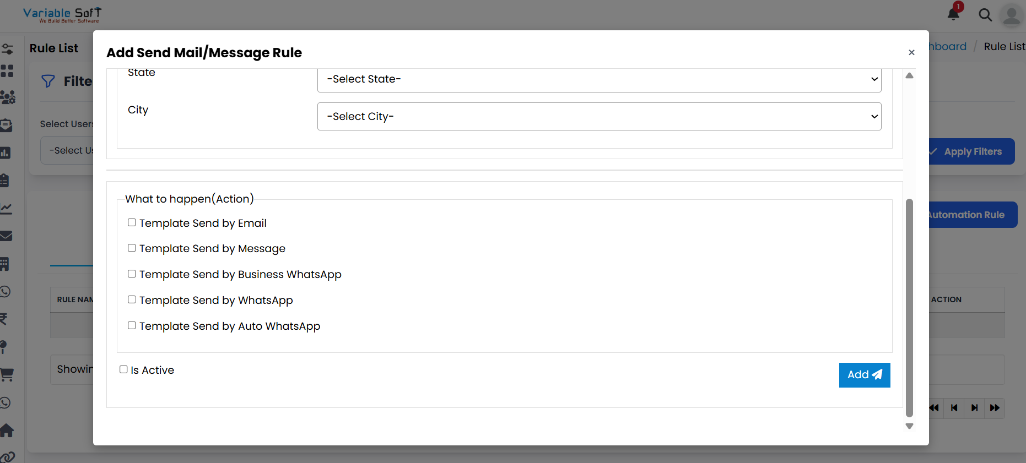The image size is (1026, 463).
Task: Open the Dashboard breadcrumb link
Action: coord(948,46)
